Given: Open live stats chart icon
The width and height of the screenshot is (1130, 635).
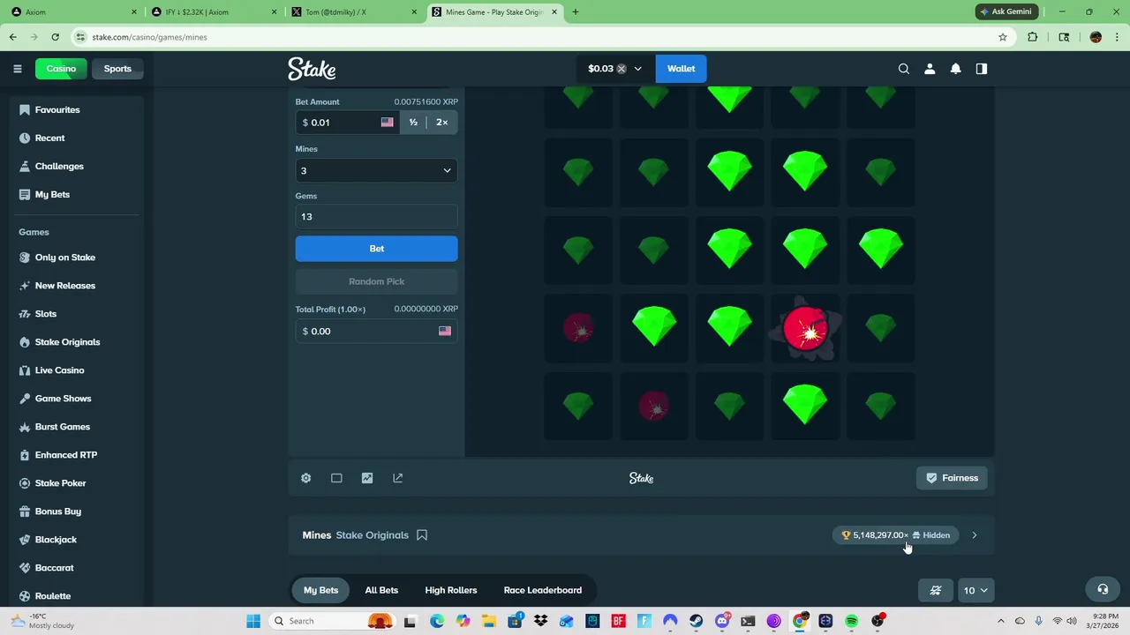Looking at the screenshot, I should tap(367, 478).
